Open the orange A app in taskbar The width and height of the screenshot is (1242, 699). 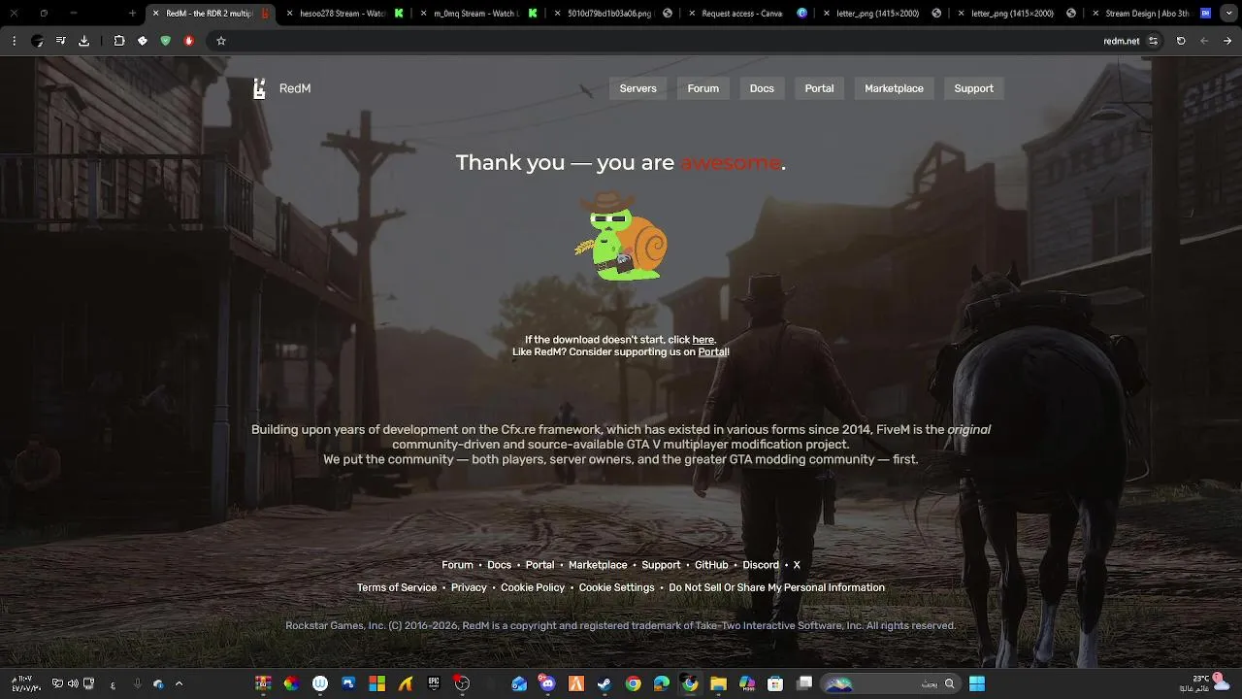tap(575, 683)
